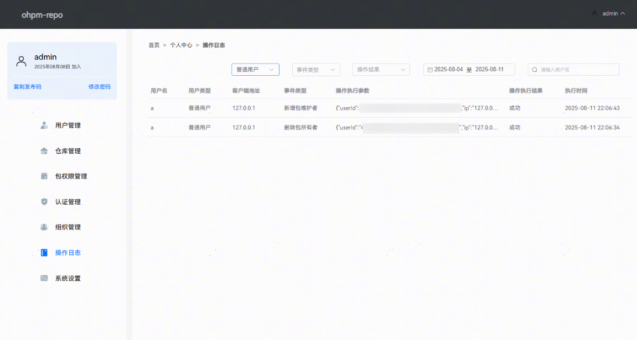Viewport: 637px width, 340px height.
Task: Go to 首页 in the breadcrumb
Action: [154, 45]
